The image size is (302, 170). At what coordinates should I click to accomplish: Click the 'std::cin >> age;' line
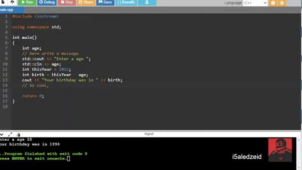42,64
